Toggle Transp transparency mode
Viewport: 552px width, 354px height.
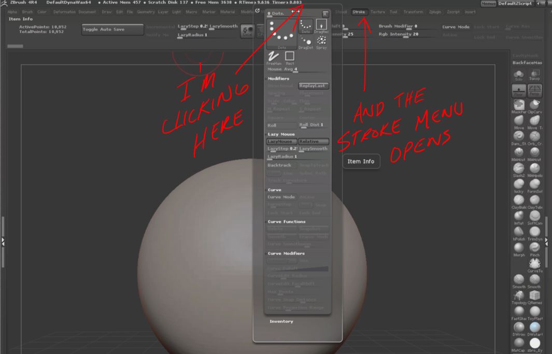pyautogui.click(x=535, y=75)
